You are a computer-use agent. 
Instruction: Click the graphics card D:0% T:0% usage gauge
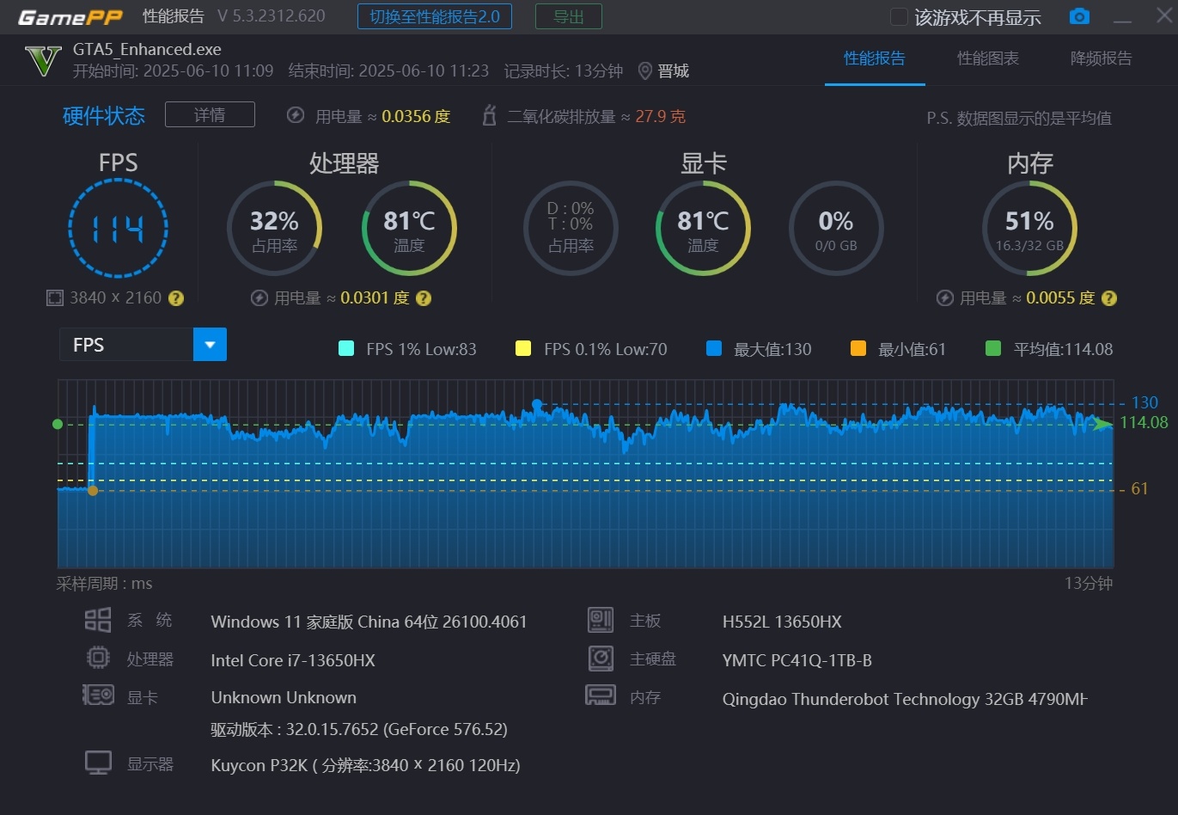(x=571, y=228)
